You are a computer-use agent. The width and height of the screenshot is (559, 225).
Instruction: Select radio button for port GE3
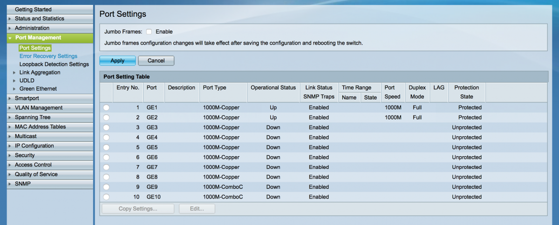click(106, 127)
